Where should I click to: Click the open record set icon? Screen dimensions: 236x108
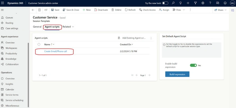39,10
